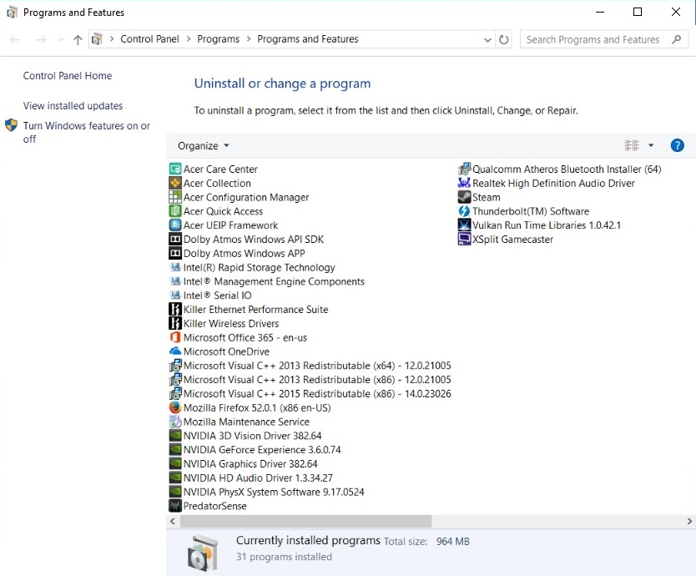696x576 pixels.
Task: Open Control Panel Home link
Action: 68,76
